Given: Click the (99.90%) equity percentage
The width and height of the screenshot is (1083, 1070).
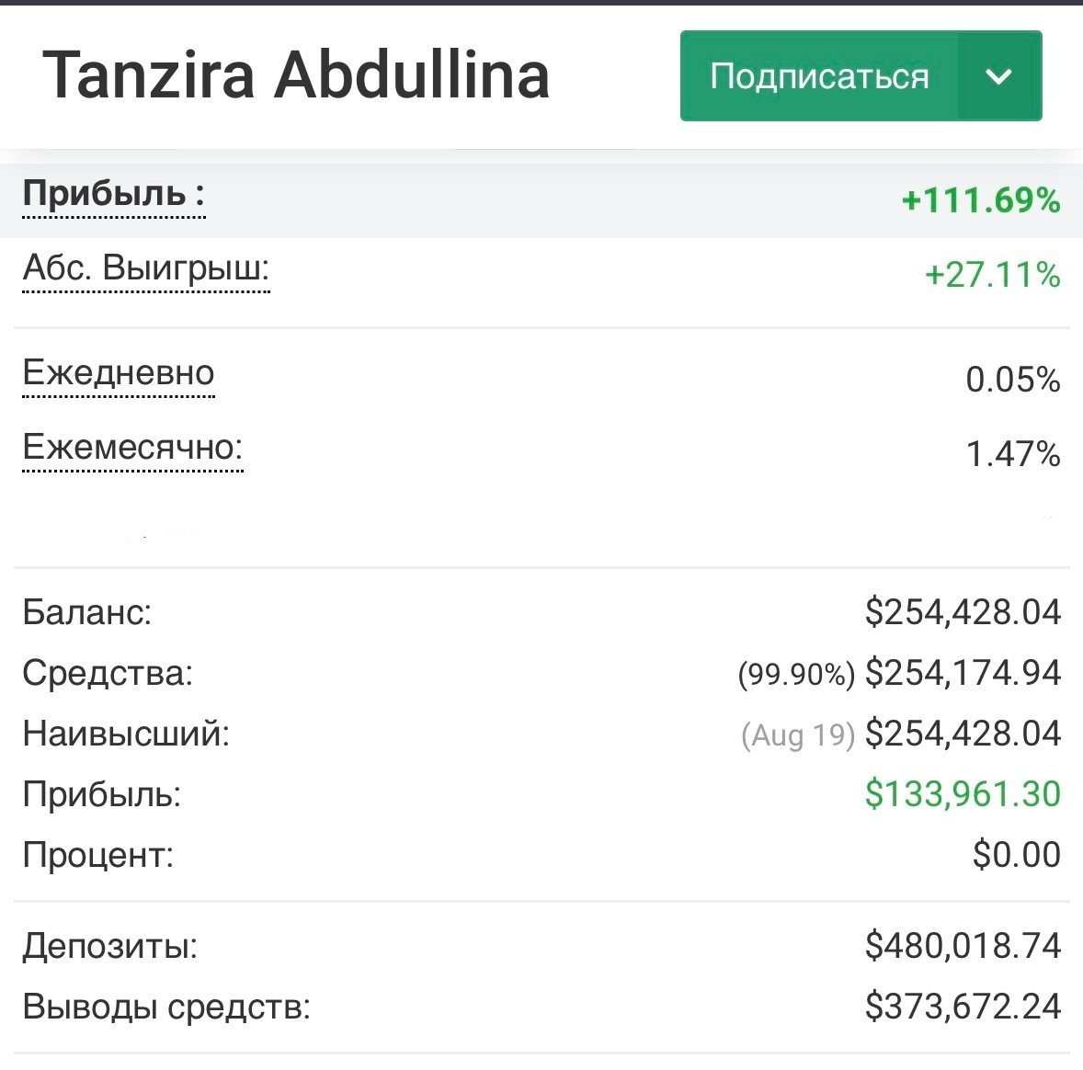Looking at the screenshot, I should coord(796,675).
